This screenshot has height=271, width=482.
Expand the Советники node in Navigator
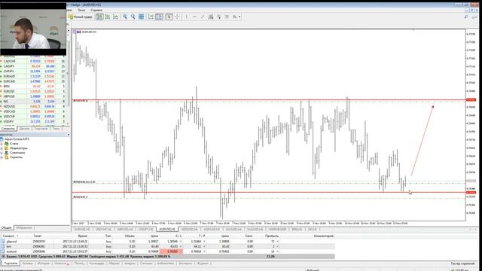pyautogui.click(x=2, y=153)
